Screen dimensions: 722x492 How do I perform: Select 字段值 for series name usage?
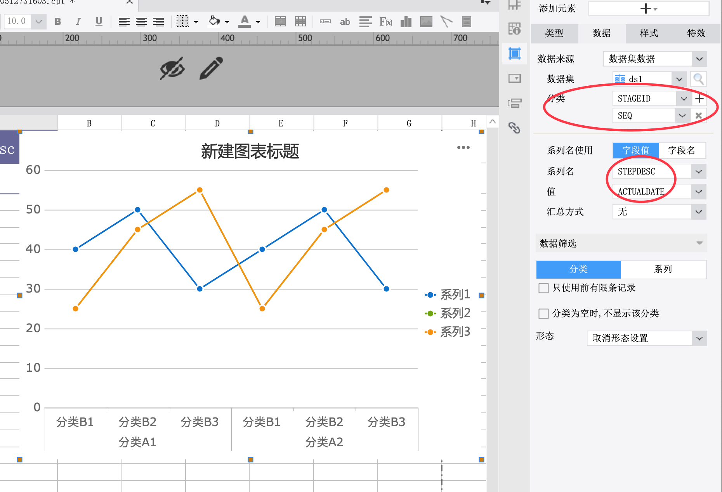tap(636, 151)
